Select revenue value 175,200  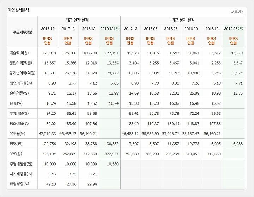click(x=69, y=53)
